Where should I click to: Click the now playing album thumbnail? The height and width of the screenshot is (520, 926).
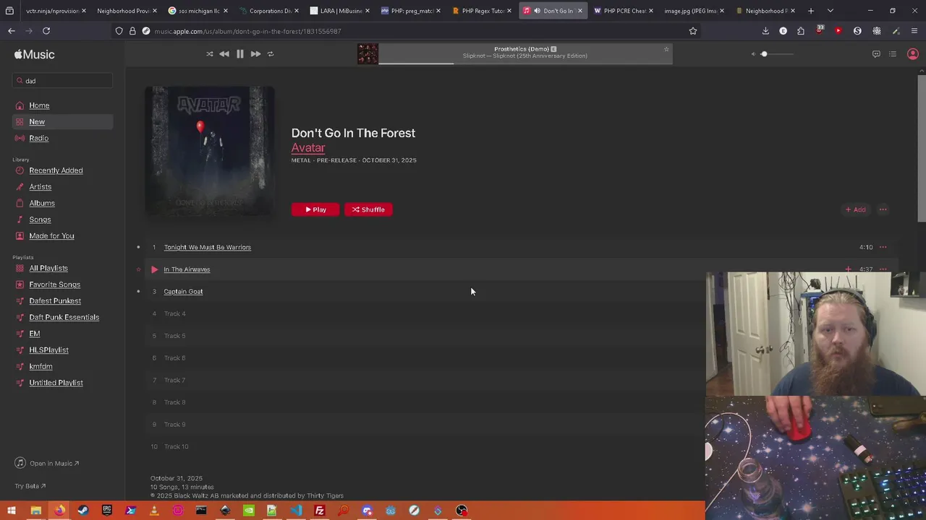(368, 54)
